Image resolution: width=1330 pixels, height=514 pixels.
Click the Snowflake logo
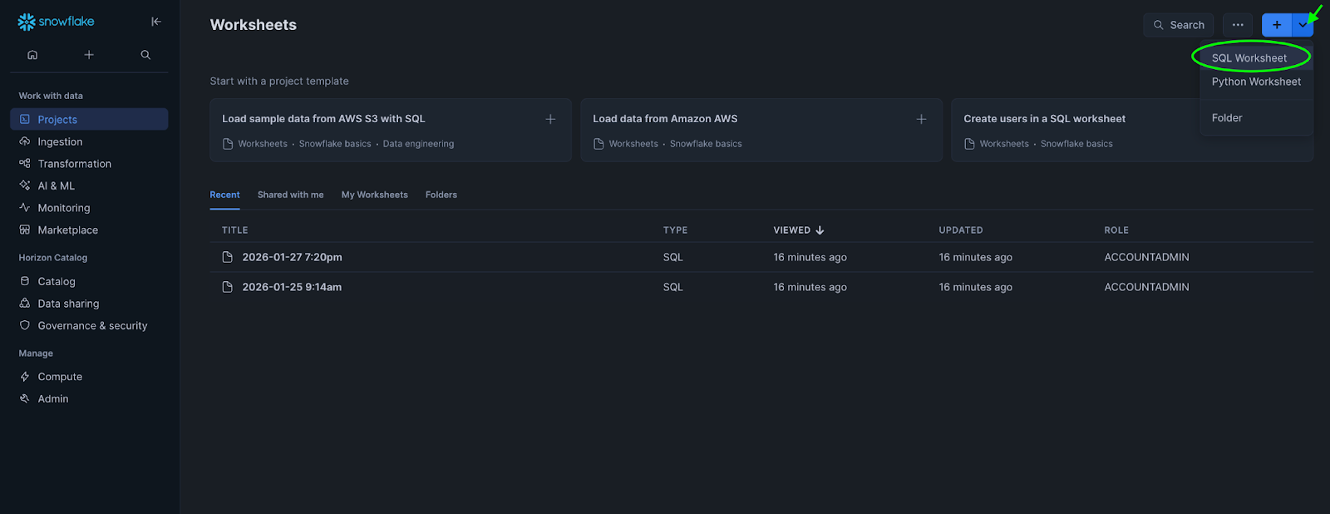[x=56, y=22]
